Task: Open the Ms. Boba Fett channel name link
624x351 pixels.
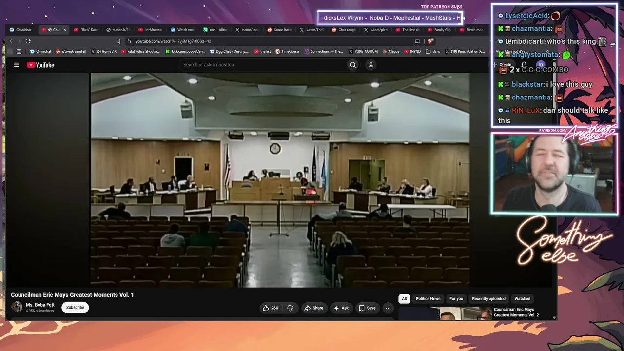Action: pos(40,305)
